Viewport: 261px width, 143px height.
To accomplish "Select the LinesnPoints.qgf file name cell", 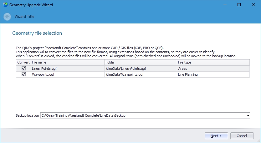I will tap(67, 69).
